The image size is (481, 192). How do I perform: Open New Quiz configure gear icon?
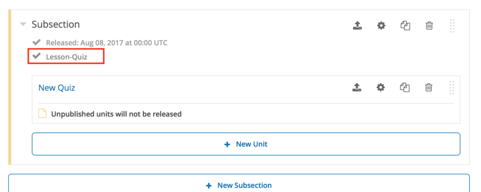(x=380, y=87)
